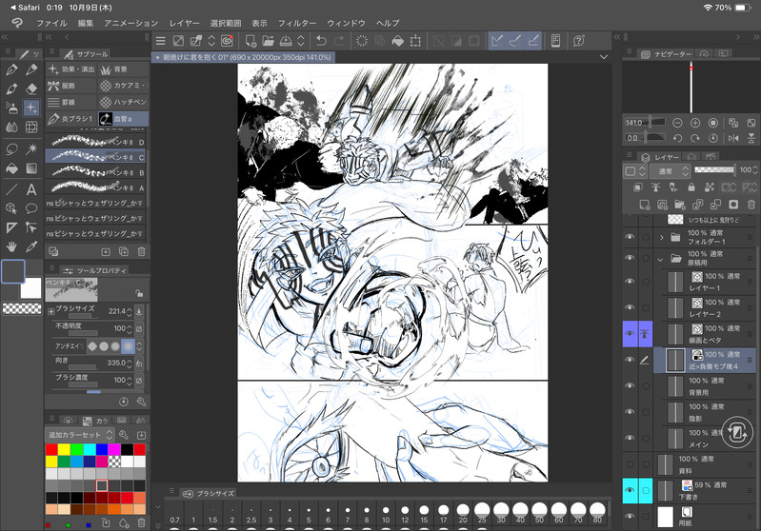Select the Eyedropper tool
The height and width of the screenshot is (531, 761).
(x=31, y=246)
